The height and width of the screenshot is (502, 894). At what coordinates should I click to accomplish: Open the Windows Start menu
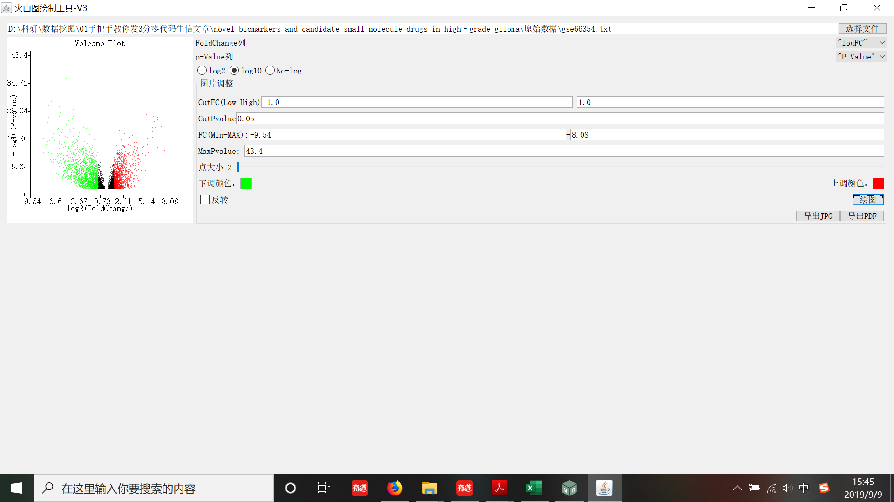tap(17, 488)
